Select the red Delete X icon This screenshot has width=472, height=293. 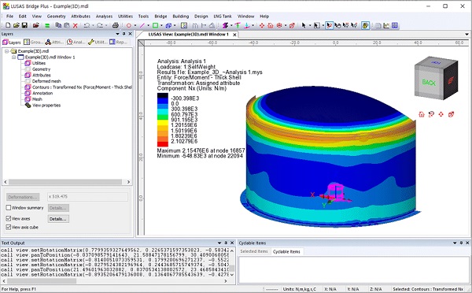point(76,26)
